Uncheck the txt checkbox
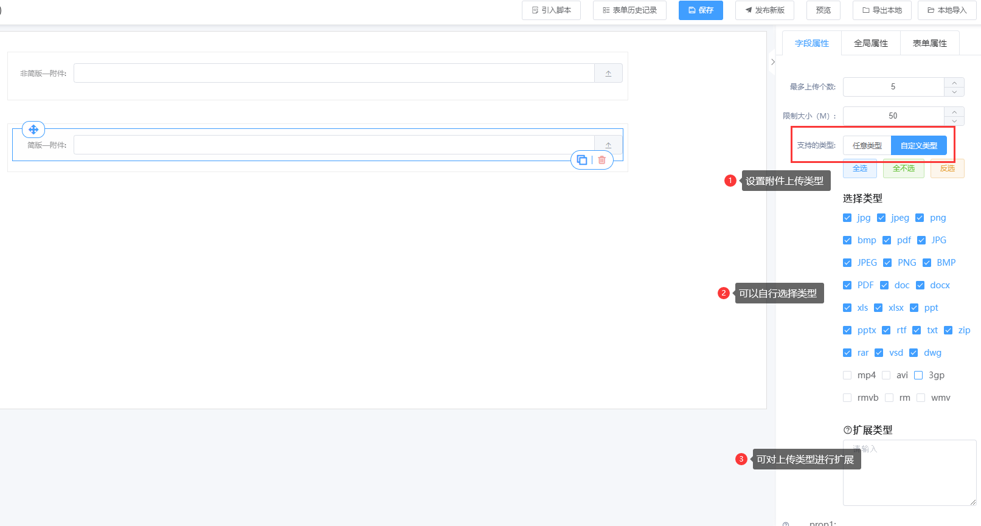981x526 pixels. pos(917,330)
